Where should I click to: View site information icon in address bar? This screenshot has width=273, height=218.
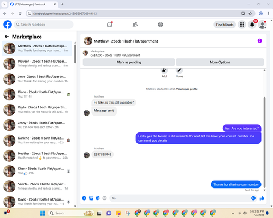pos(29,14)
